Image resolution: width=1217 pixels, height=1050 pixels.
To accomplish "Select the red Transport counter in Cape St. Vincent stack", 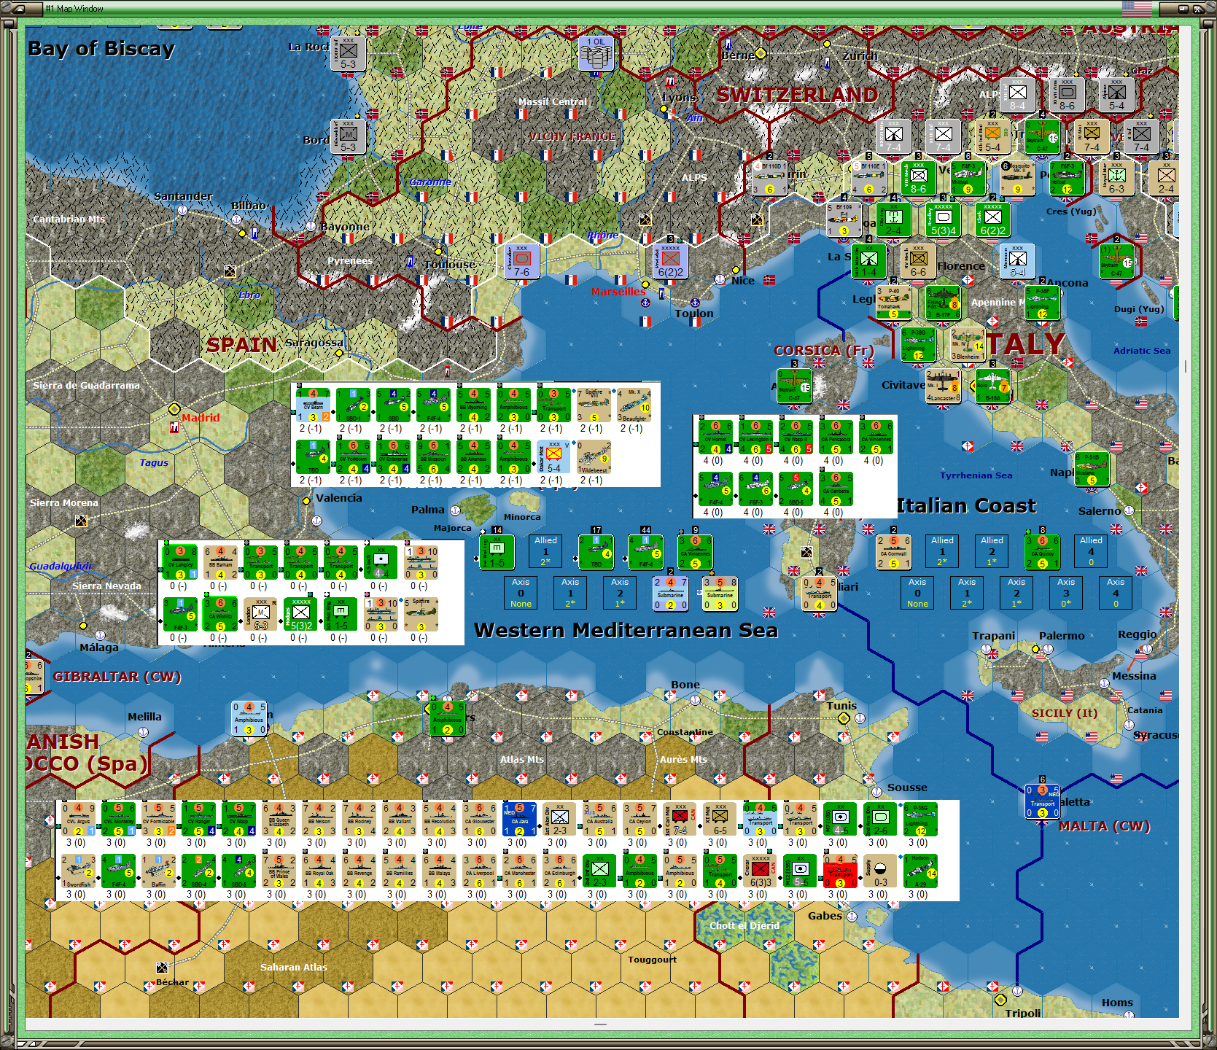I will pos(840,871).
